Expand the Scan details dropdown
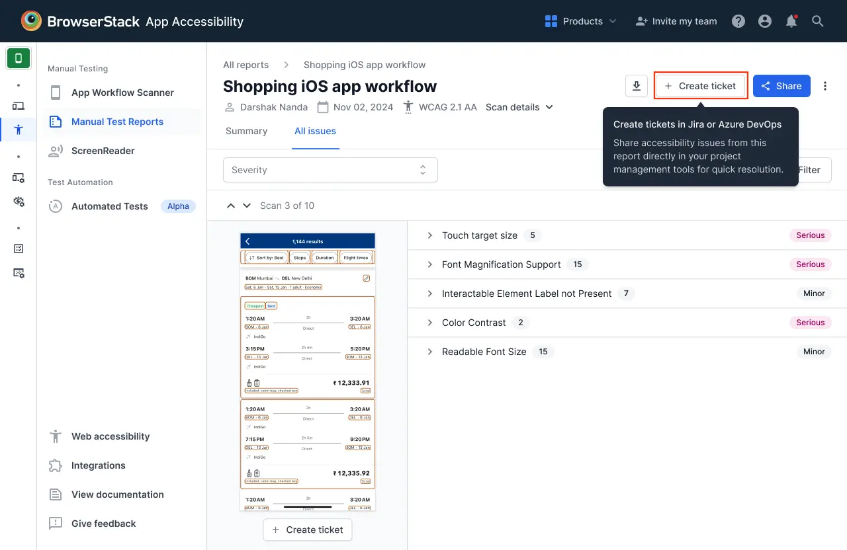 pos(519,107)
